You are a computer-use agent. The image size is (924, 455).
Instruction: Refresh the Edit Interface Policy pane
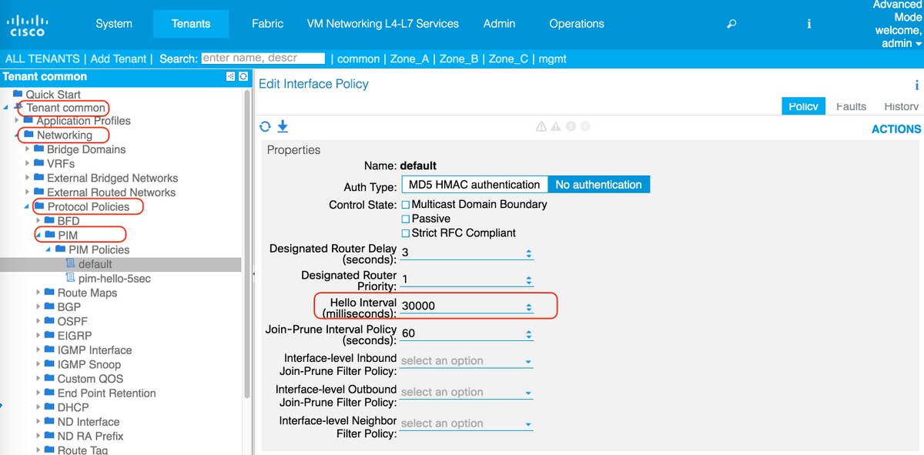click(x=266, y=126)
